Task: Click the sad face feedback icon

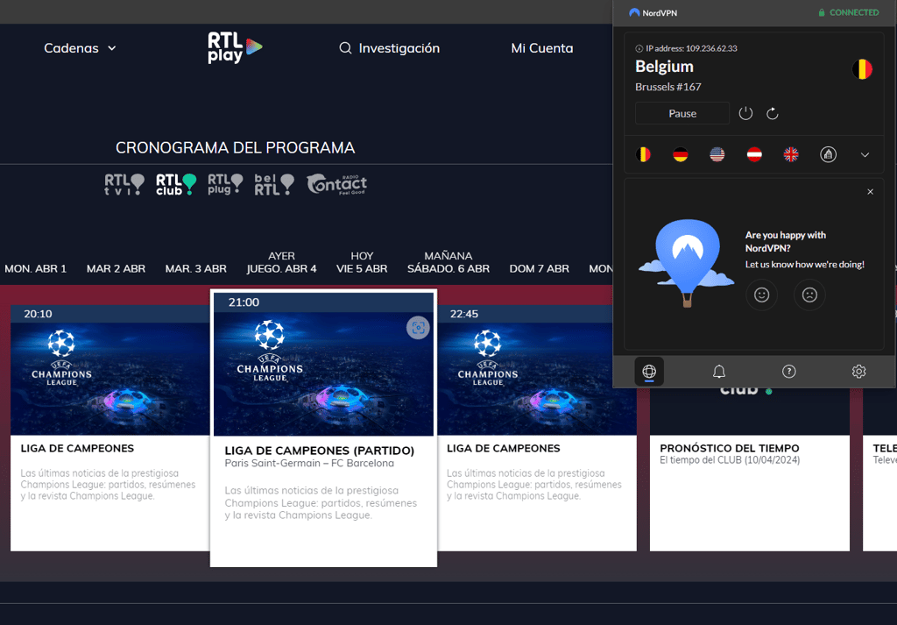Action: point(809,295)
